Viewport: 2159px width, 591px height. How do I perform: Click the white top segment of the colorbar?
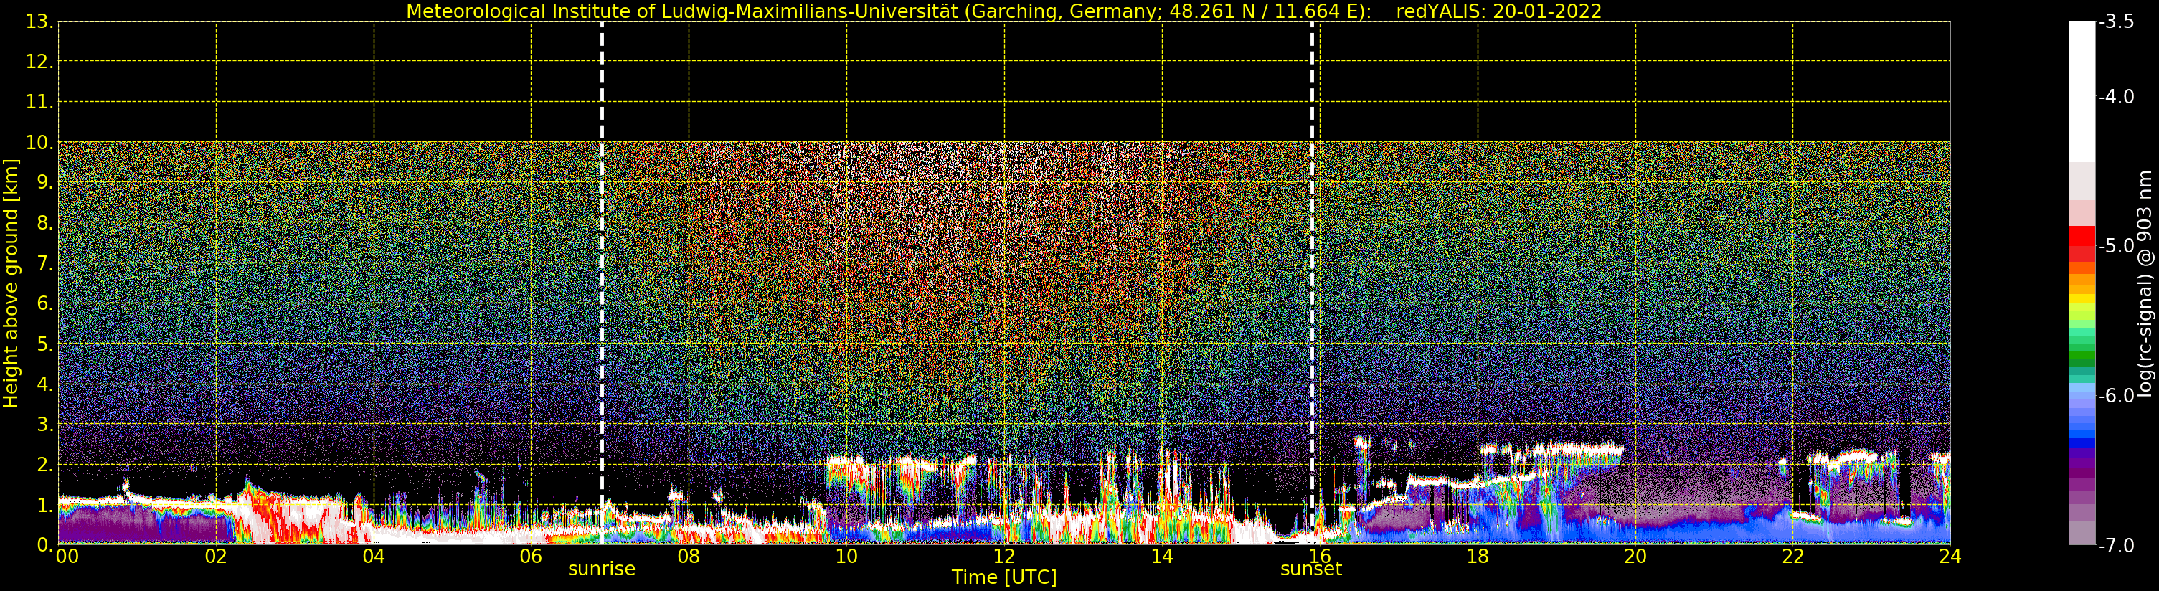tap(2081, 90)
